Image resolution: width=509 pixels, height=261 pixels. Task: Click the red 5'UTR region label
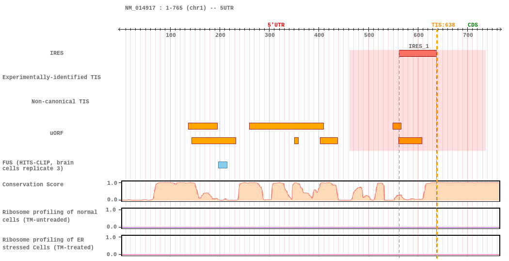[276, 25]
